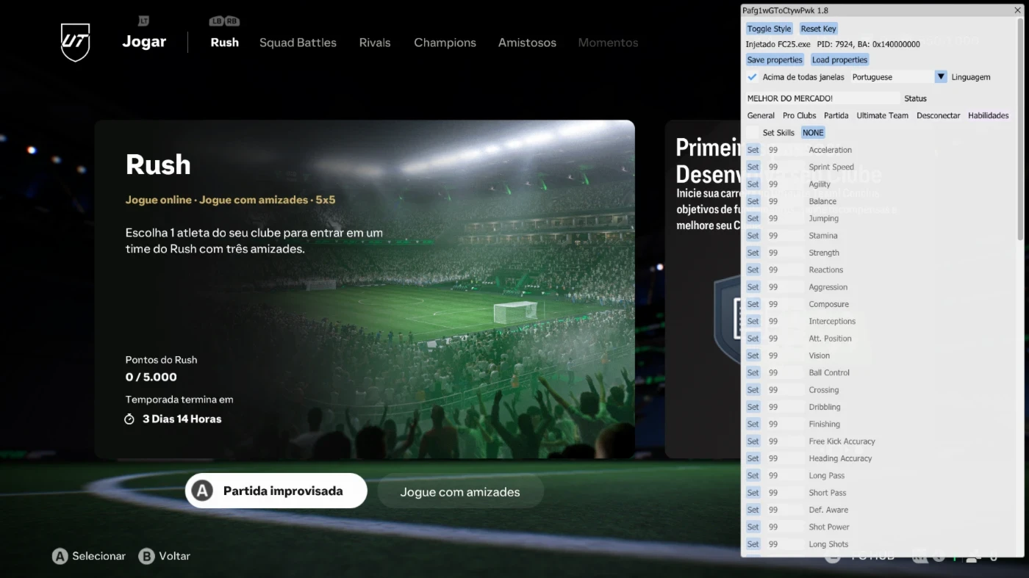Click Set button for Acceleration
The width and height of the screenshot is (1029, 578).
click(753, 150)
